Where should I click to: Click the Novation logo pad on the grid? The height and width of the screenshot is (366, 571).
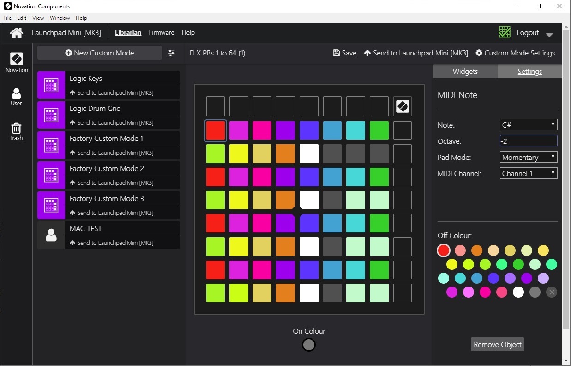coord(403,107)
